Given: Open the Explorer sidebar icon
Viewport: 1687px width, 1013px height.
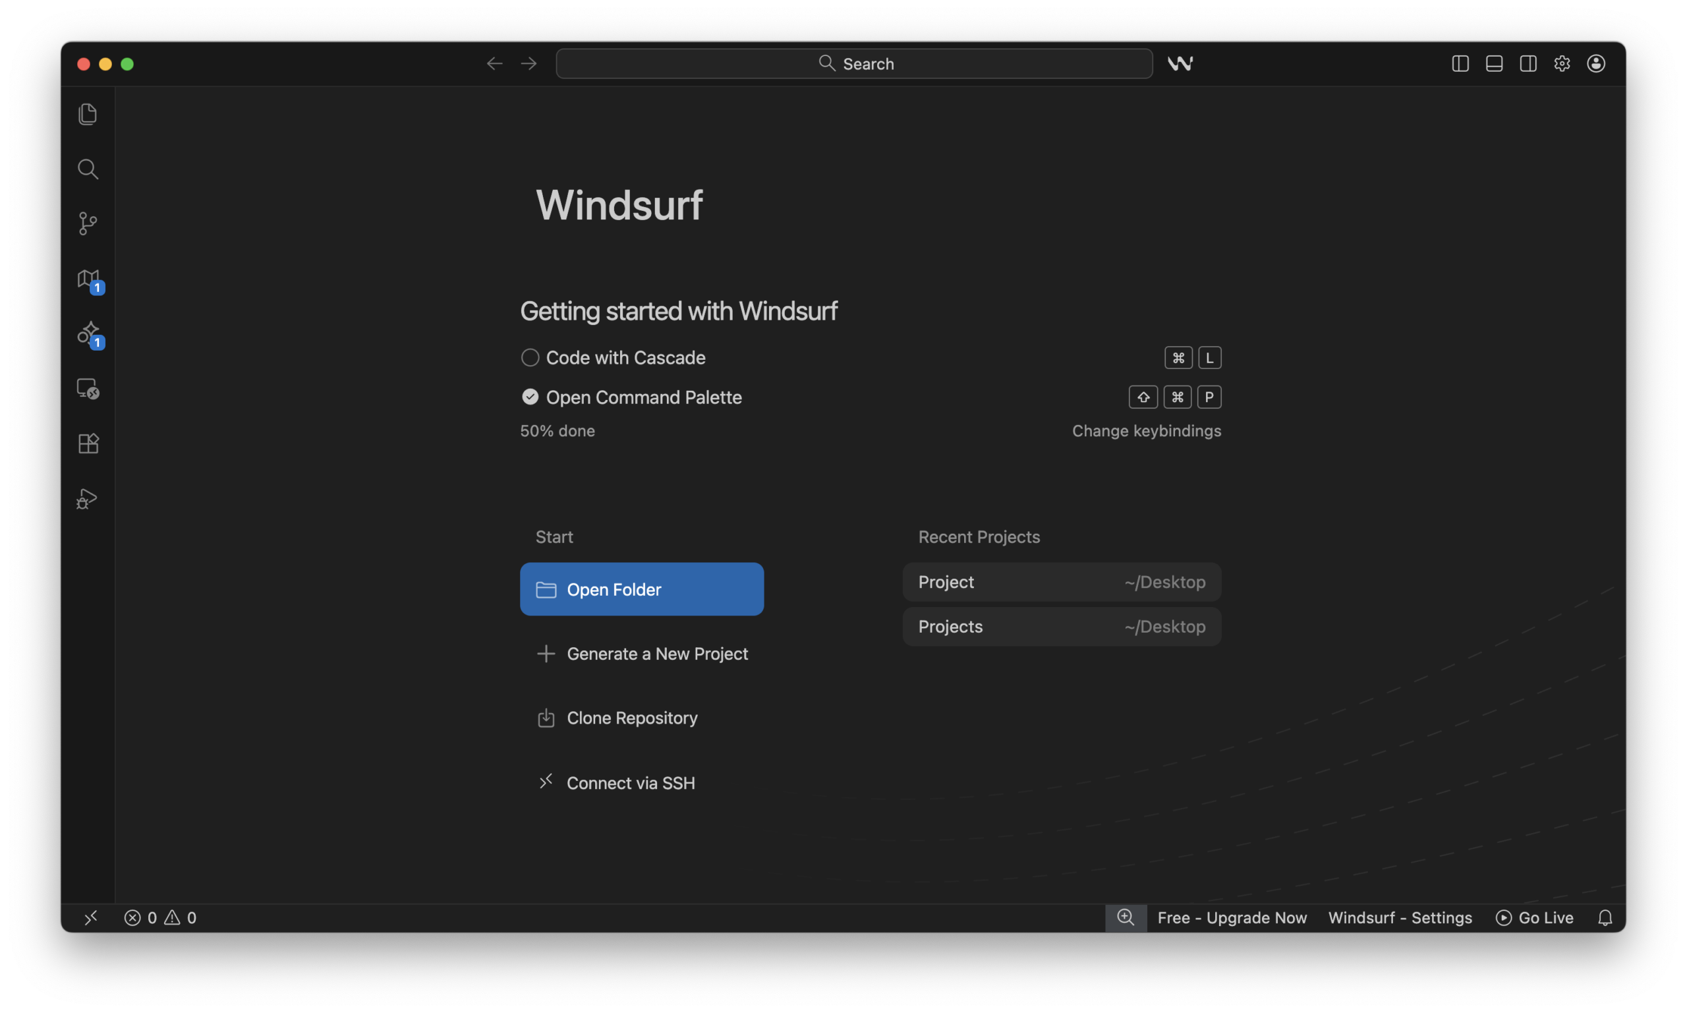Looking at the screenshot, I should (88, 114).
